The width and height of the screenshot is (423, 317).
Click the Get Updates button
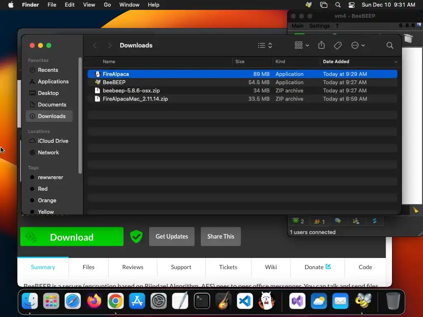172,237
